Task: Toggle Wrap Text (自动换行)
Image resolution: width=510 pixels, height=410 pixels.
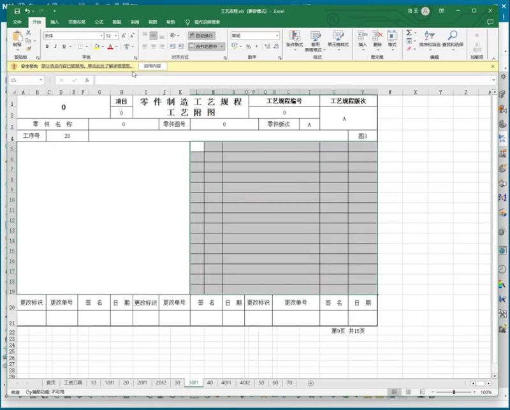Action: click(202, 36)
